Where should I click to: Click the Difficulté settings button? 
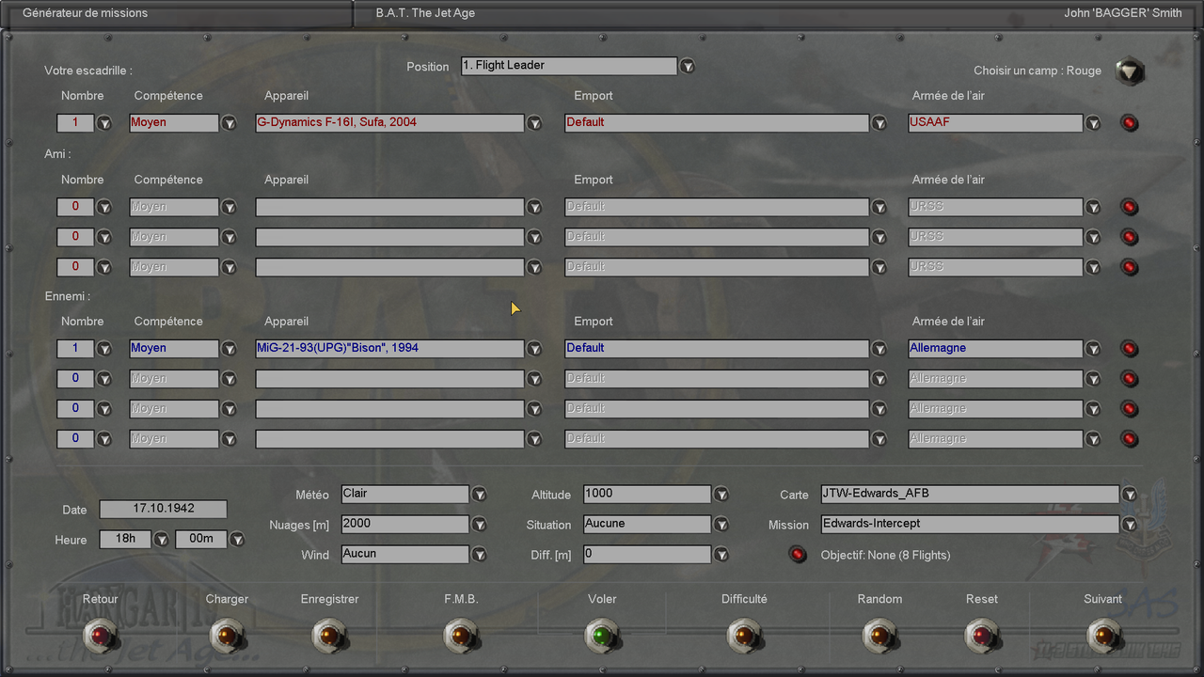pos(744,636)
